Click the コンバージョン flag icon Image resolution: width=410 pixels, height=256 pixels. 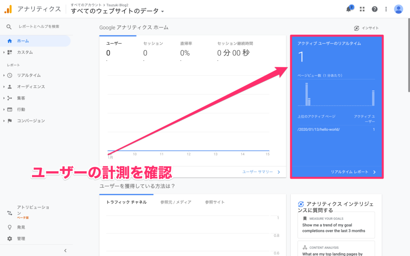click(10, 121)
